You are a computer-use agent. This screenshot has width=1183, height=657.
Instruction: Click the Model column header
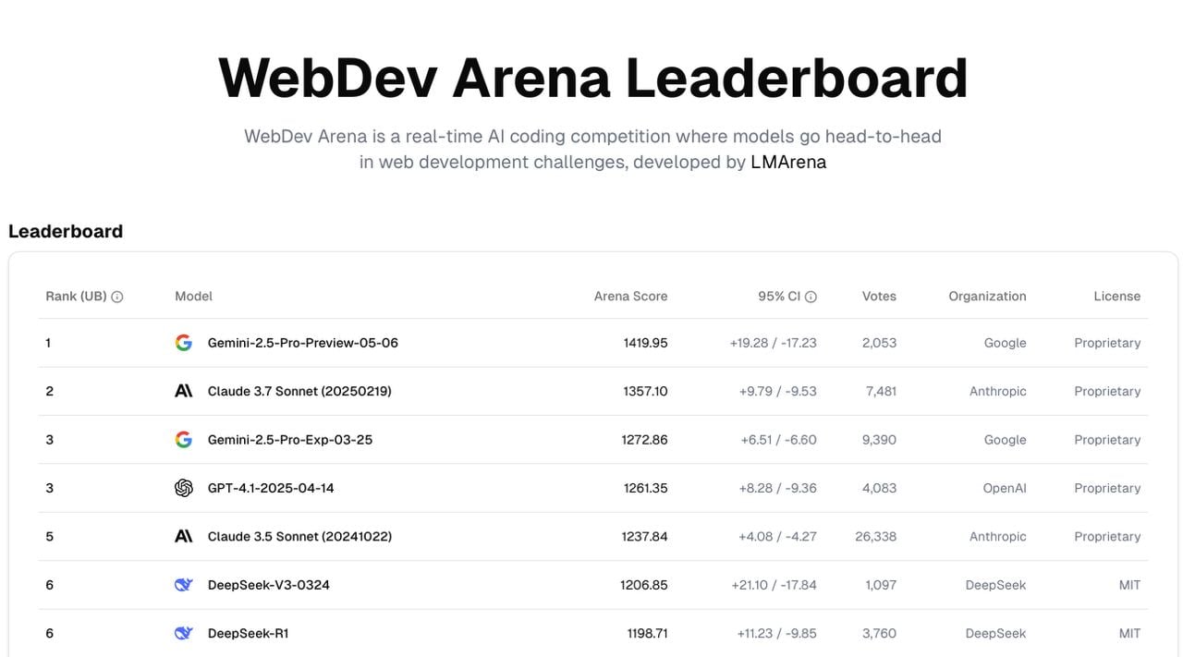point(193,297)
